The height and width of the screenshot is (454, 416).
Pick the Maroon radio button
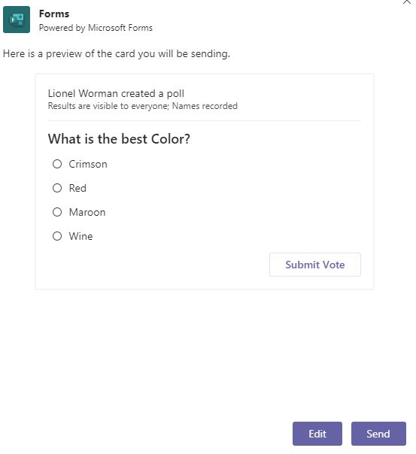click(57, 212)
